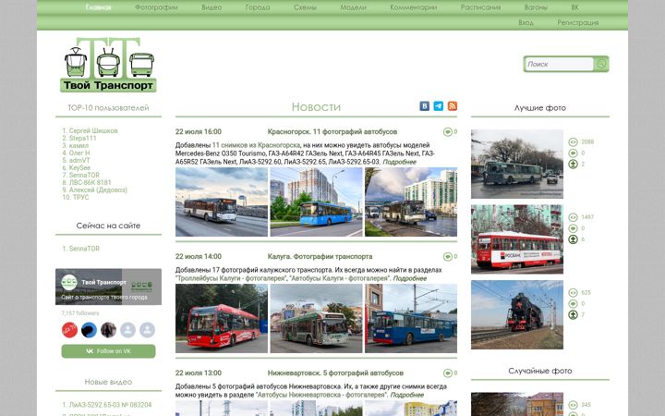665x416 pixels.
Task: Open comments icon for Калуга news
Action: point(447,257)
